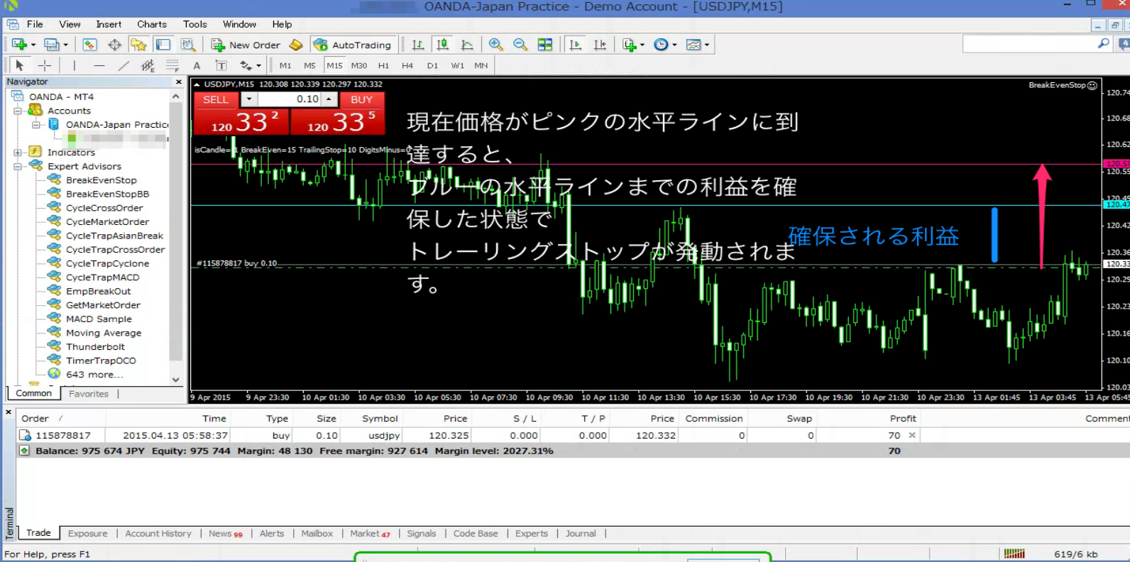1130x562 pixels.
Task: Click the New Order button
Action: pyautogui.click(x=246, y=45)
